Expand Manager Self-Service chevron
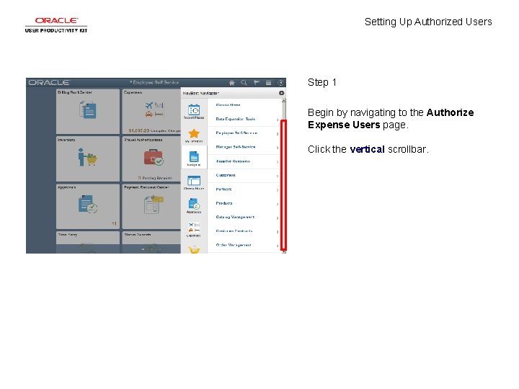This screenshot has height=389, width=519. 278,148
